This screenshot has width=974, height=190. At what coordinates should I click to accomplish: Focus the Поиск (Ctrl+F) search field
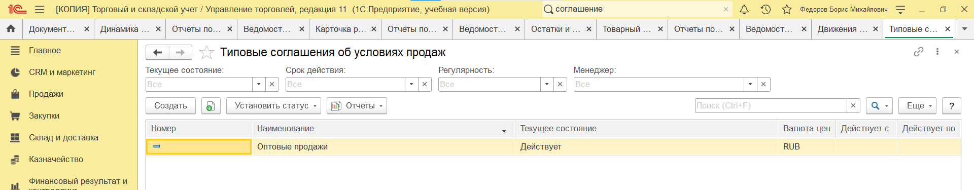tap(771, 105)
